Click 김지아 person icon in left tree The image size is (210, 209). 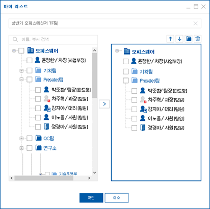47,108
